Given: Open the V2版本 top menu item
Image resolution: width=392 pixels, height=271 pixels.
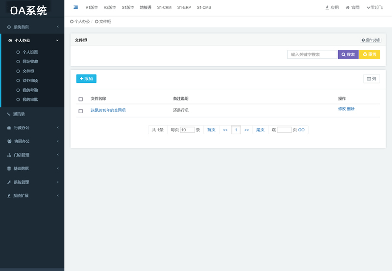Looking at the screenshot, I should 110,7.
